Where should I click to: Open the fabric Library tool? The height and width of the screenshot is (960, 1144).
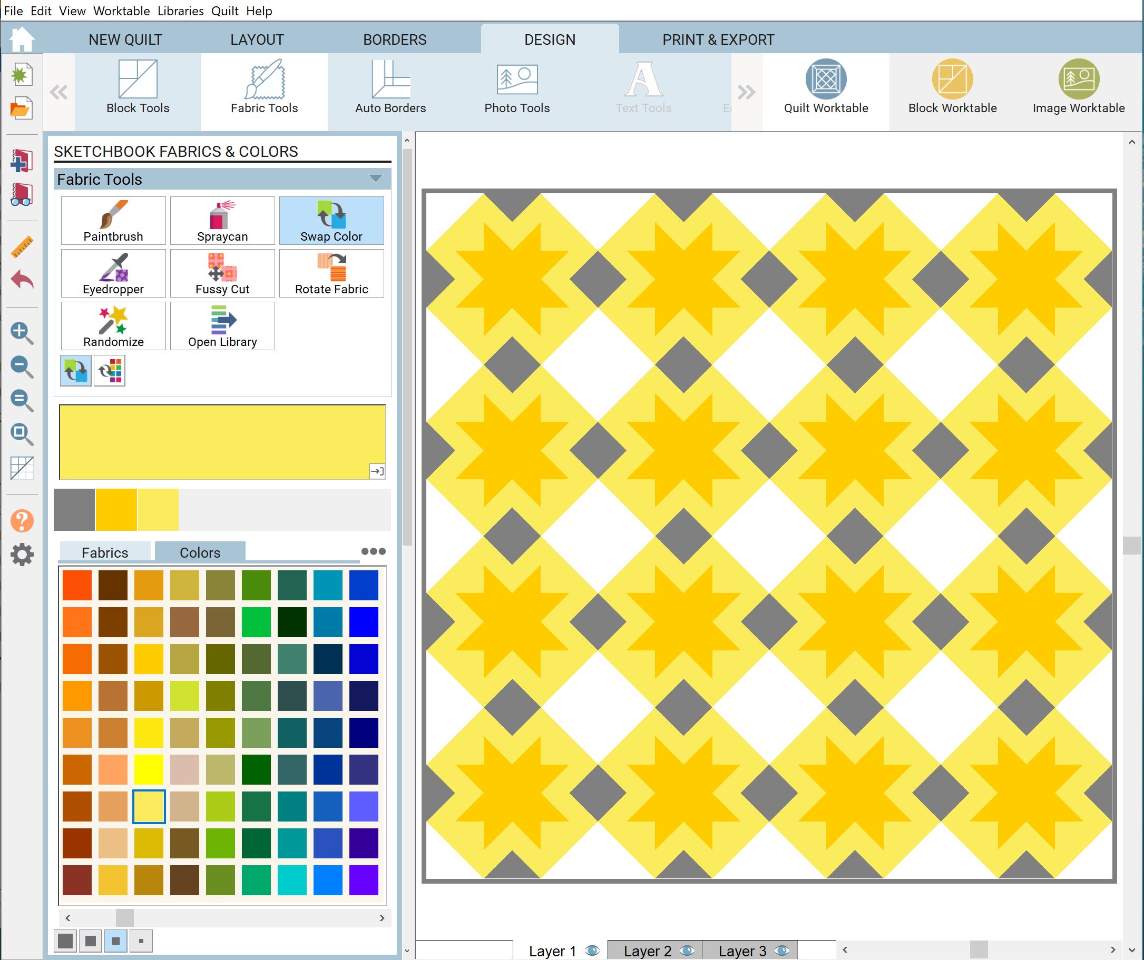[222, 325]
